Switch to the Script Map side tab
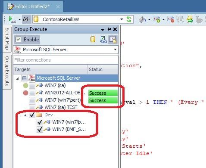 [x=7, y=39]
